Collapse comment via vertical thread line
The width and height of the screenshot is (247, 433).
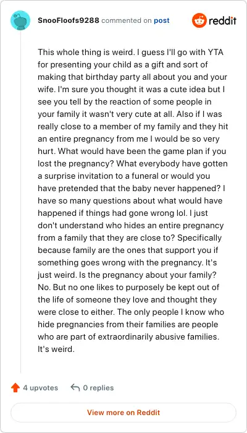[x=20, y=202]
